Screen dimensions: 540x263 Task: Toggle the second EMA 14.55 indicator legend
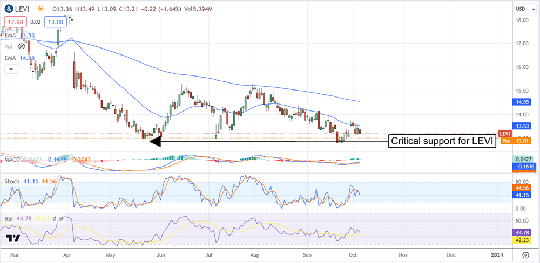click(11, 57)
